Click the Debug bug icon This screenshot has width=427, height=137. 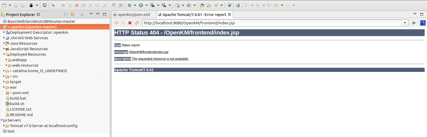[x=129, y=5]
